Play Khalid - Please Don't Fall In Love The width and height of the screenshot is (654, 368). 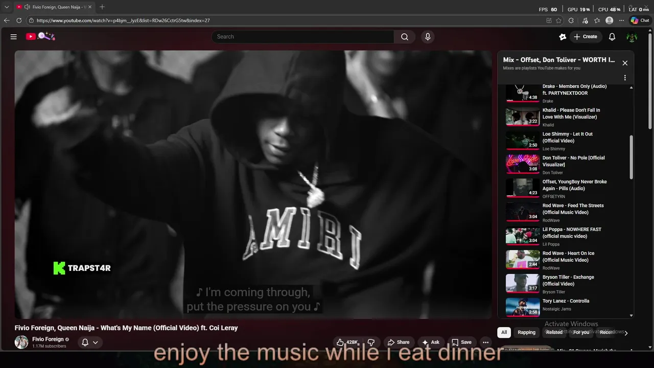[565, 117]
